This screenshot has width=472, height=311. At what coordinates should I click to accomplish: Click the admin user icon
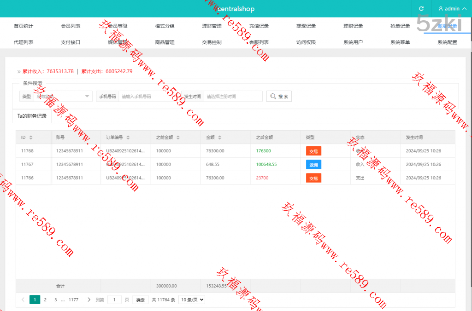441,9
